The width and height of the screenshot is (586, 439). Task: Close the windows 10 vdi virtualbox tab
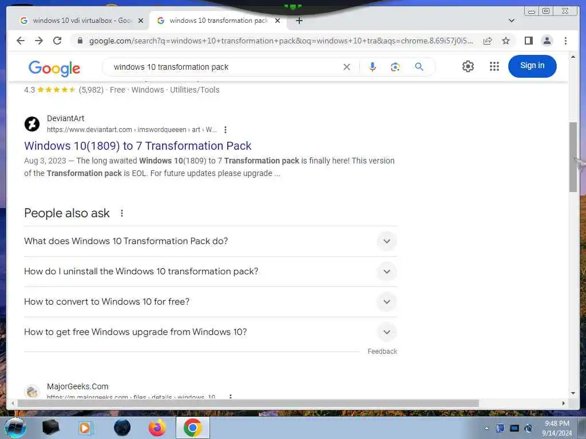pos(141,21)
